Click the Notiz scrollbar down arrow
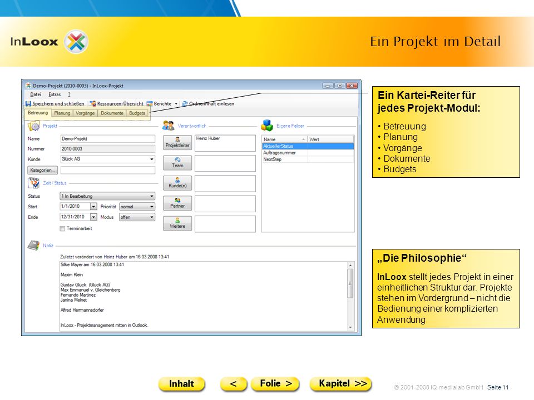 [350, 327]
